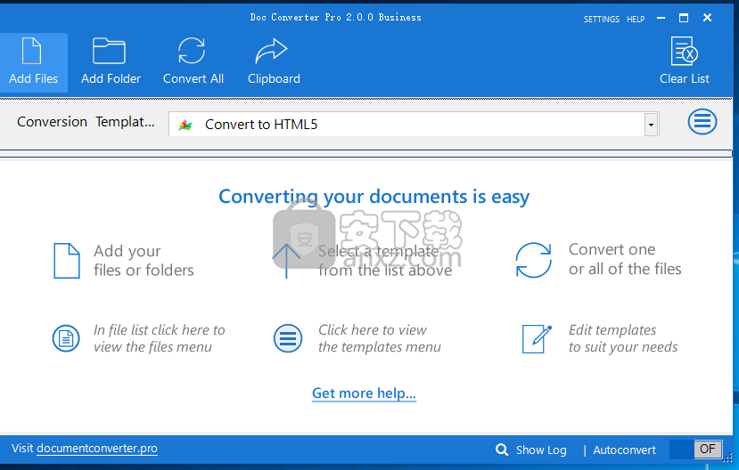Click 'Edit templates to suit your needs' text

click(x=623, y=338)
